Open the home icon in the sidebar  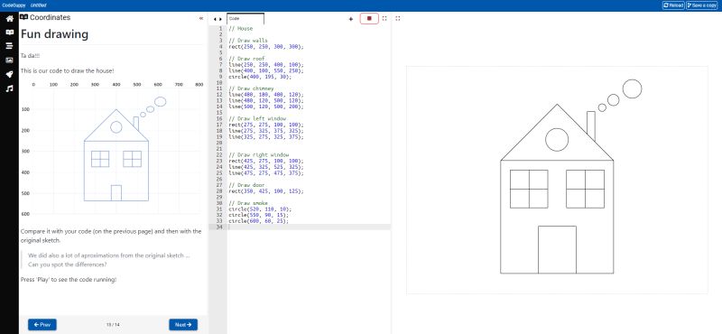[9, 19]
